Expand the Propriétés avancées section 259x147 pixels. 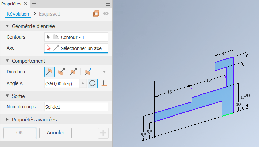(x=8, y=119)
